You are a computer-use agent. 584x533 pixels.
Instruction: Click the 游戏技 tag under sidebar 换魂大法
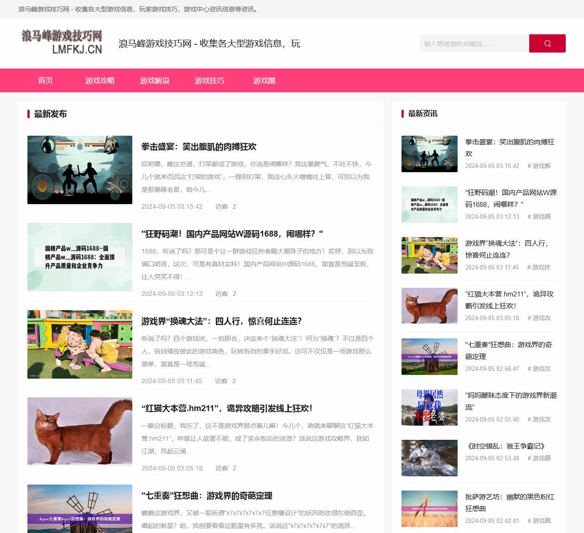539,267
